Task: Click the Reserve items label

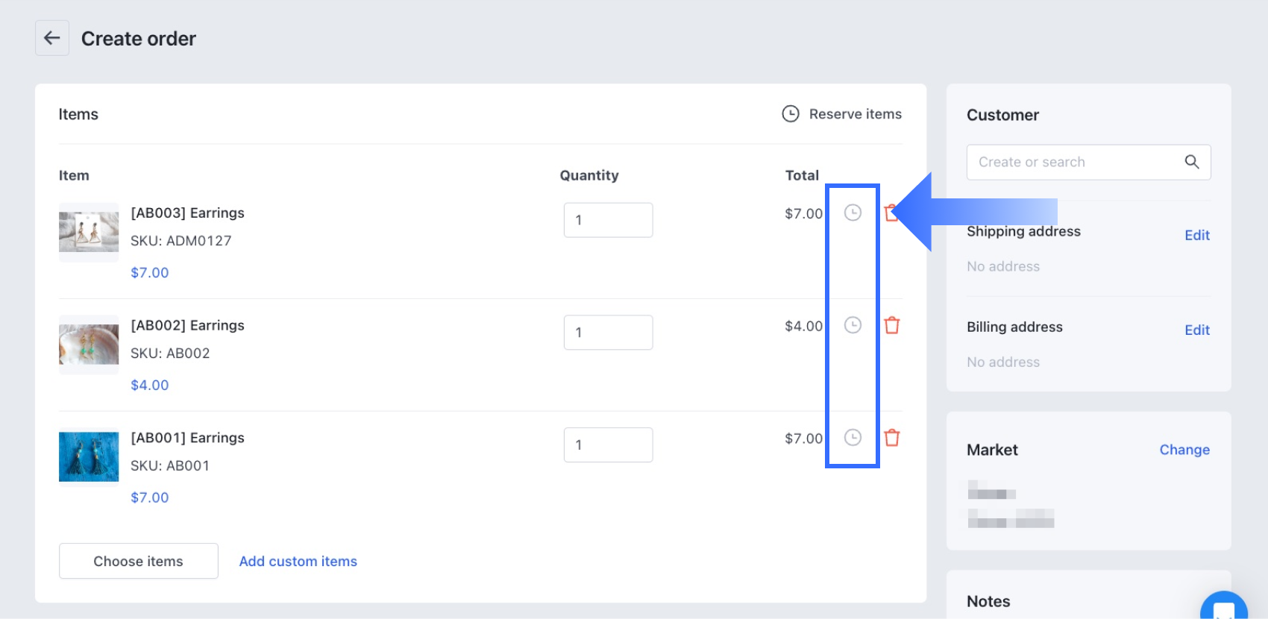Action: [x=855, y=114]
